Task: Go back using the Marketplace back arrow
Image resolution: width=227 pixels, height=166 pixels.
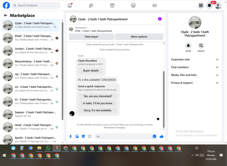Action: point(5,15)
